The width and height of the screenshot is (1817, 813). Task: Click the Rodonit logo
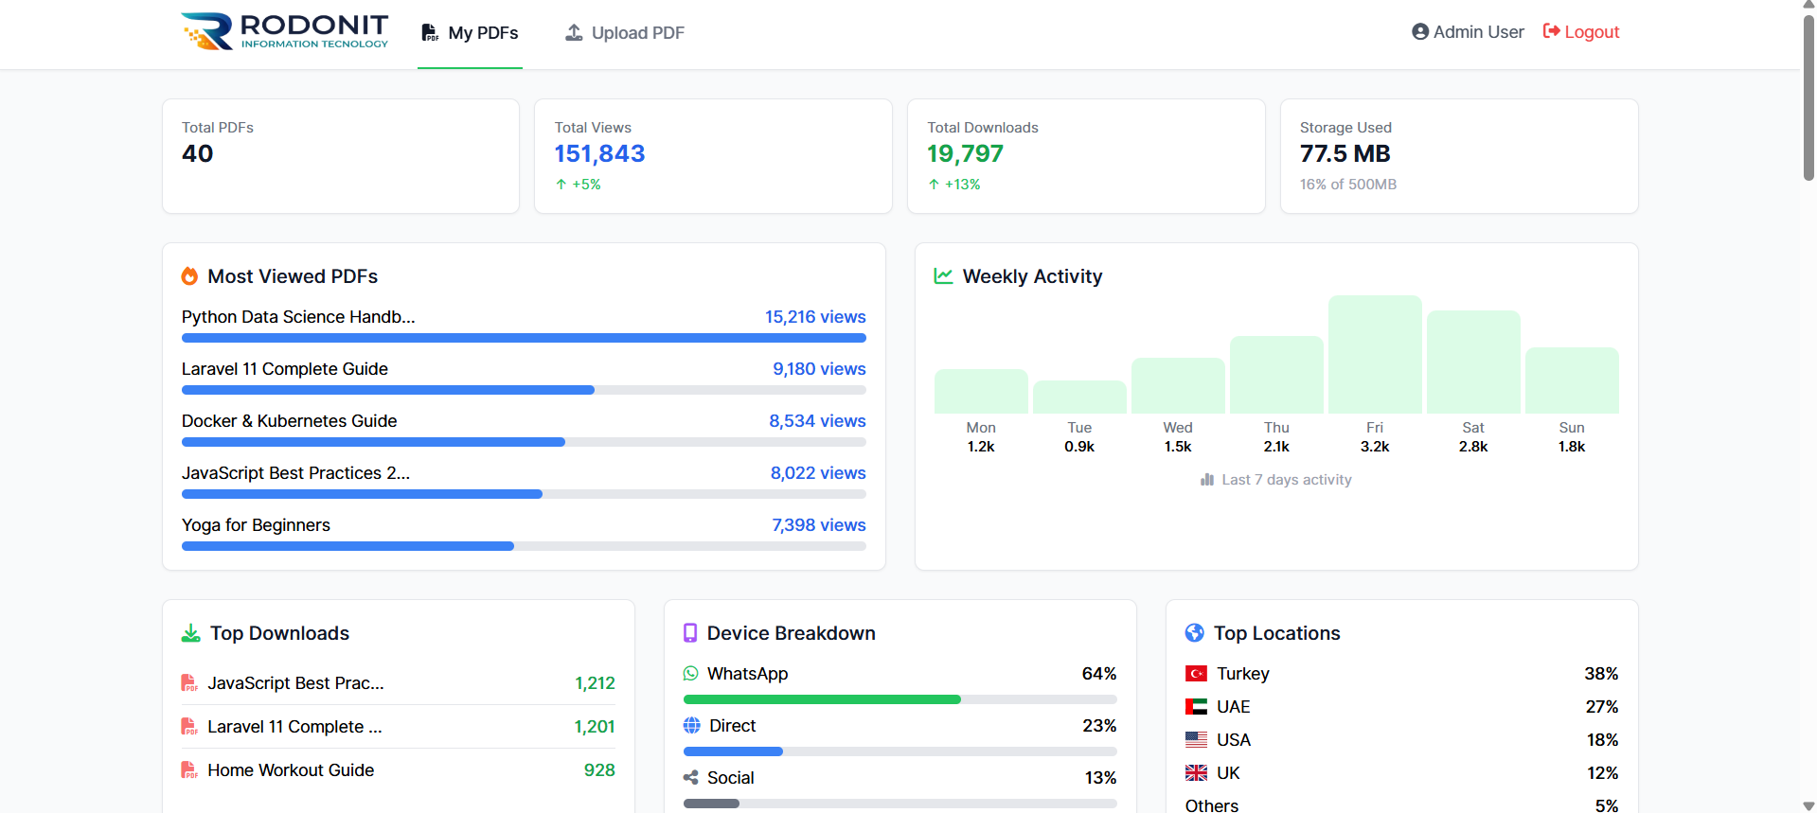click(285, 31)
